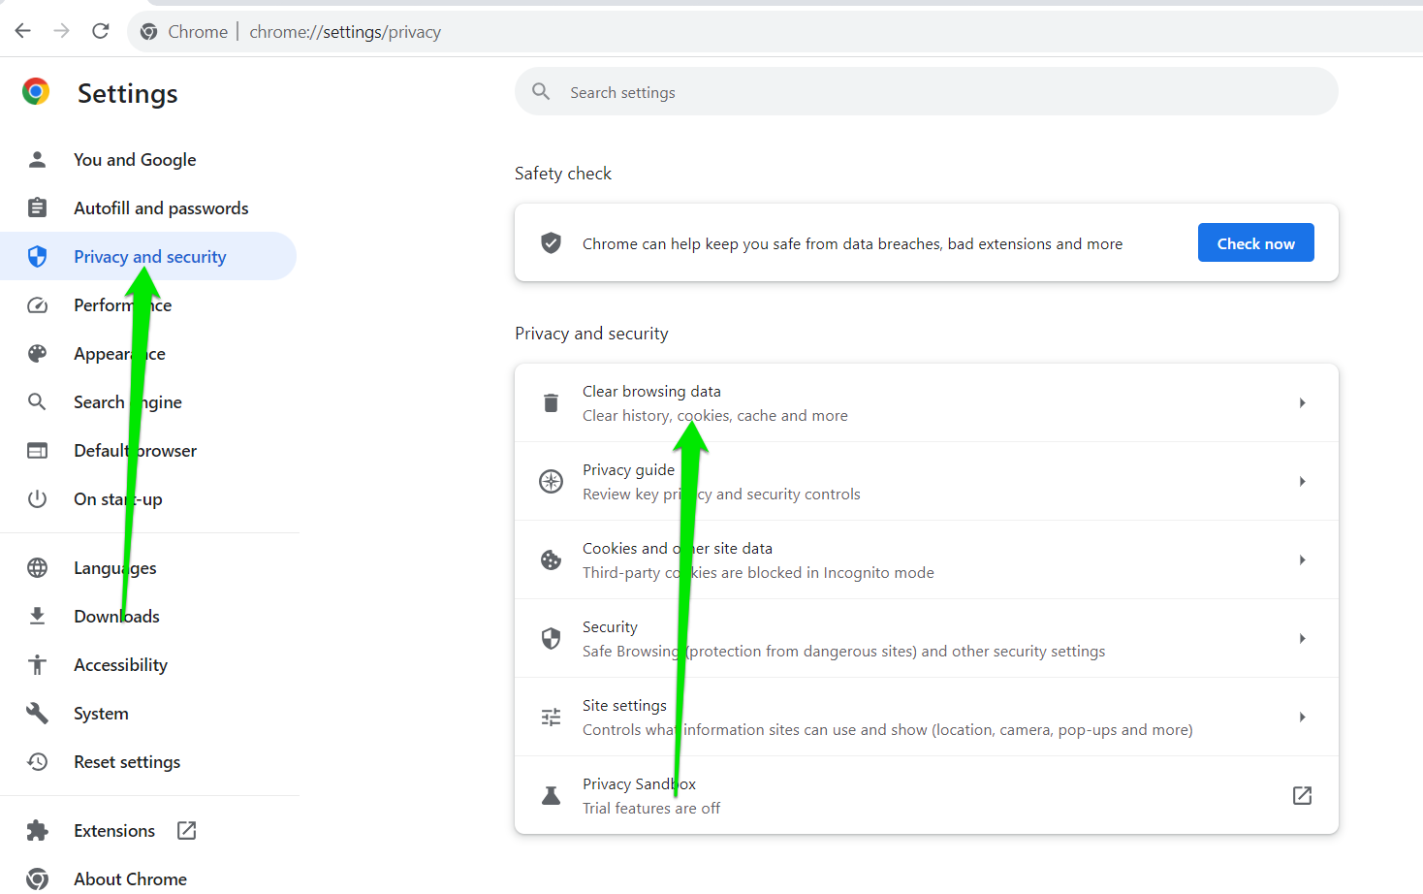Click the address bar URL chrome://settings/privacy
1423x894 pixels.
345,32
